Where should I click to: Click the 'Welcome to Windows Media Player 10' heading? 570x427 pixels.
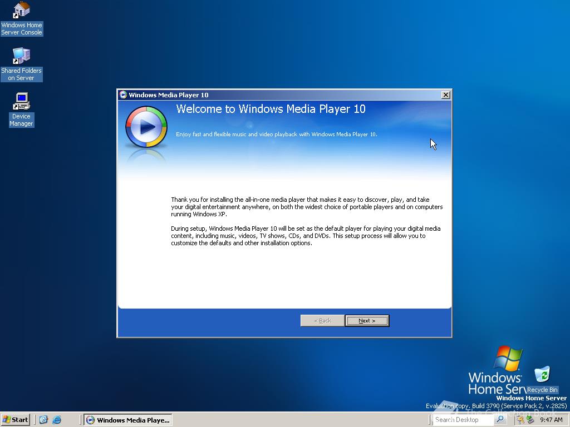[271, 109]
